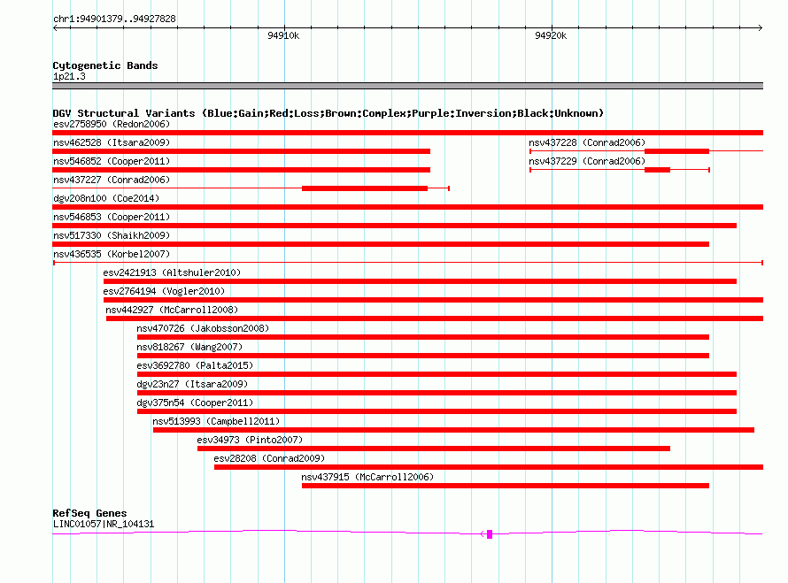Click the gray 1p21.3 cytogenetic band bar

coord(407,86)
